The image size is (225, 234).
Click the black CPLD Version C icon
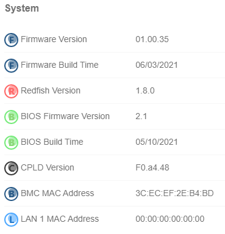pyautogui.click(x=11, y=168)
